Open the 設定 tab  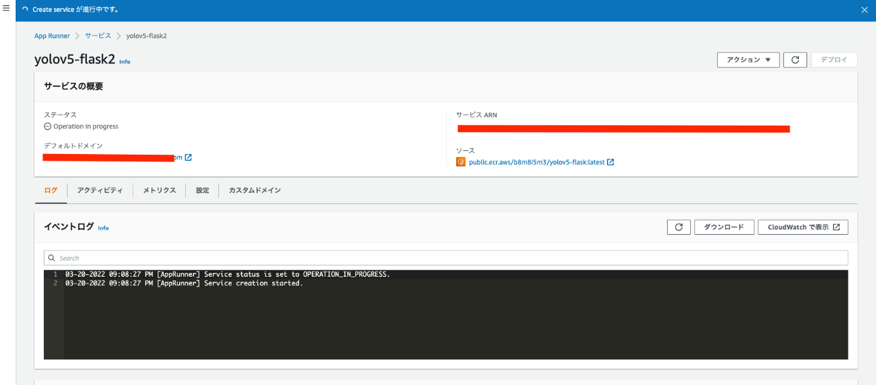pos(202,190)
